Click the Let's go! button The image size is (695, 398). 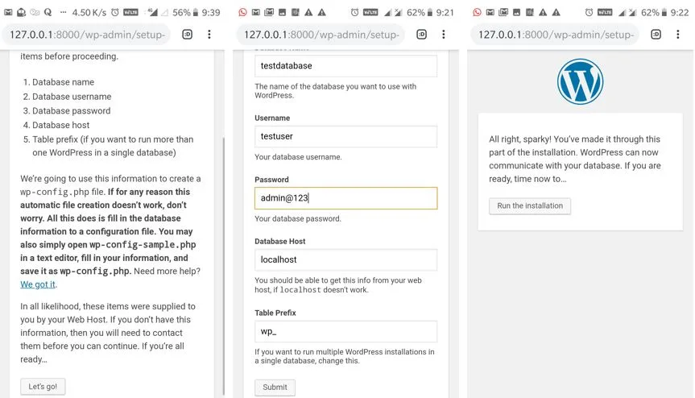43,387
